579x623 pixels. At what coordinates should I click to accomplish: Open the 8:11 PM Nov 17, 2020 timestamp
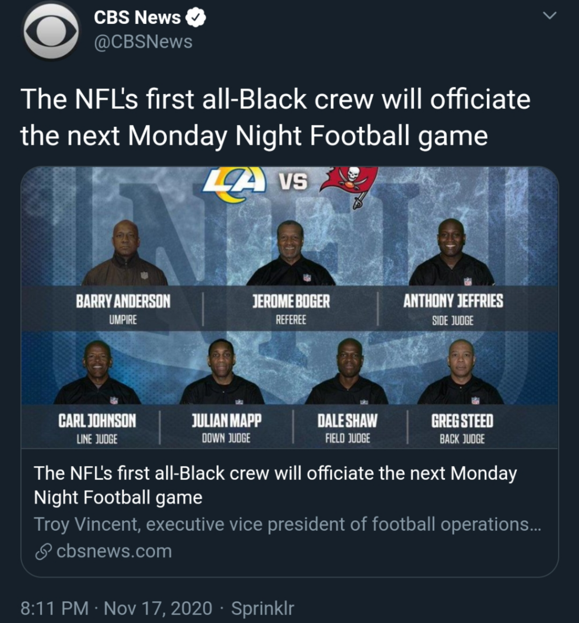(x=116, y=608)
